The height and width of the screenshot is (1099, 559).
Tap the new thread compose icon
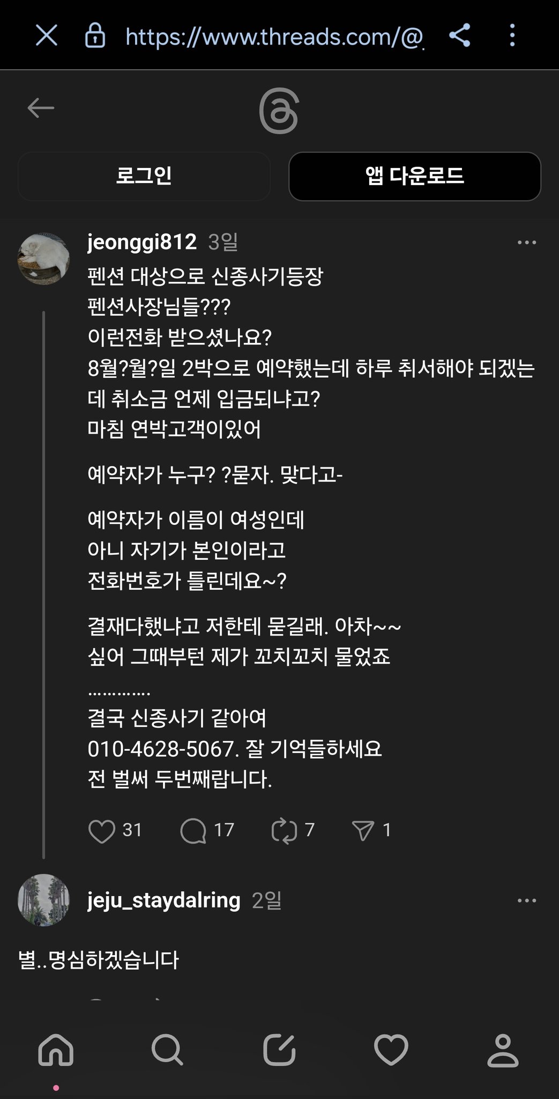[279, 1050]
